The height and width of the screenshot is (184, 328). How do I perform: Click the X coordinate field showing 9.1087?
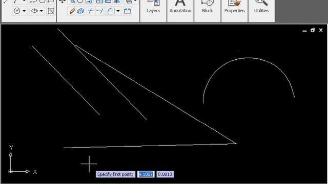click(x=146, y=174)
